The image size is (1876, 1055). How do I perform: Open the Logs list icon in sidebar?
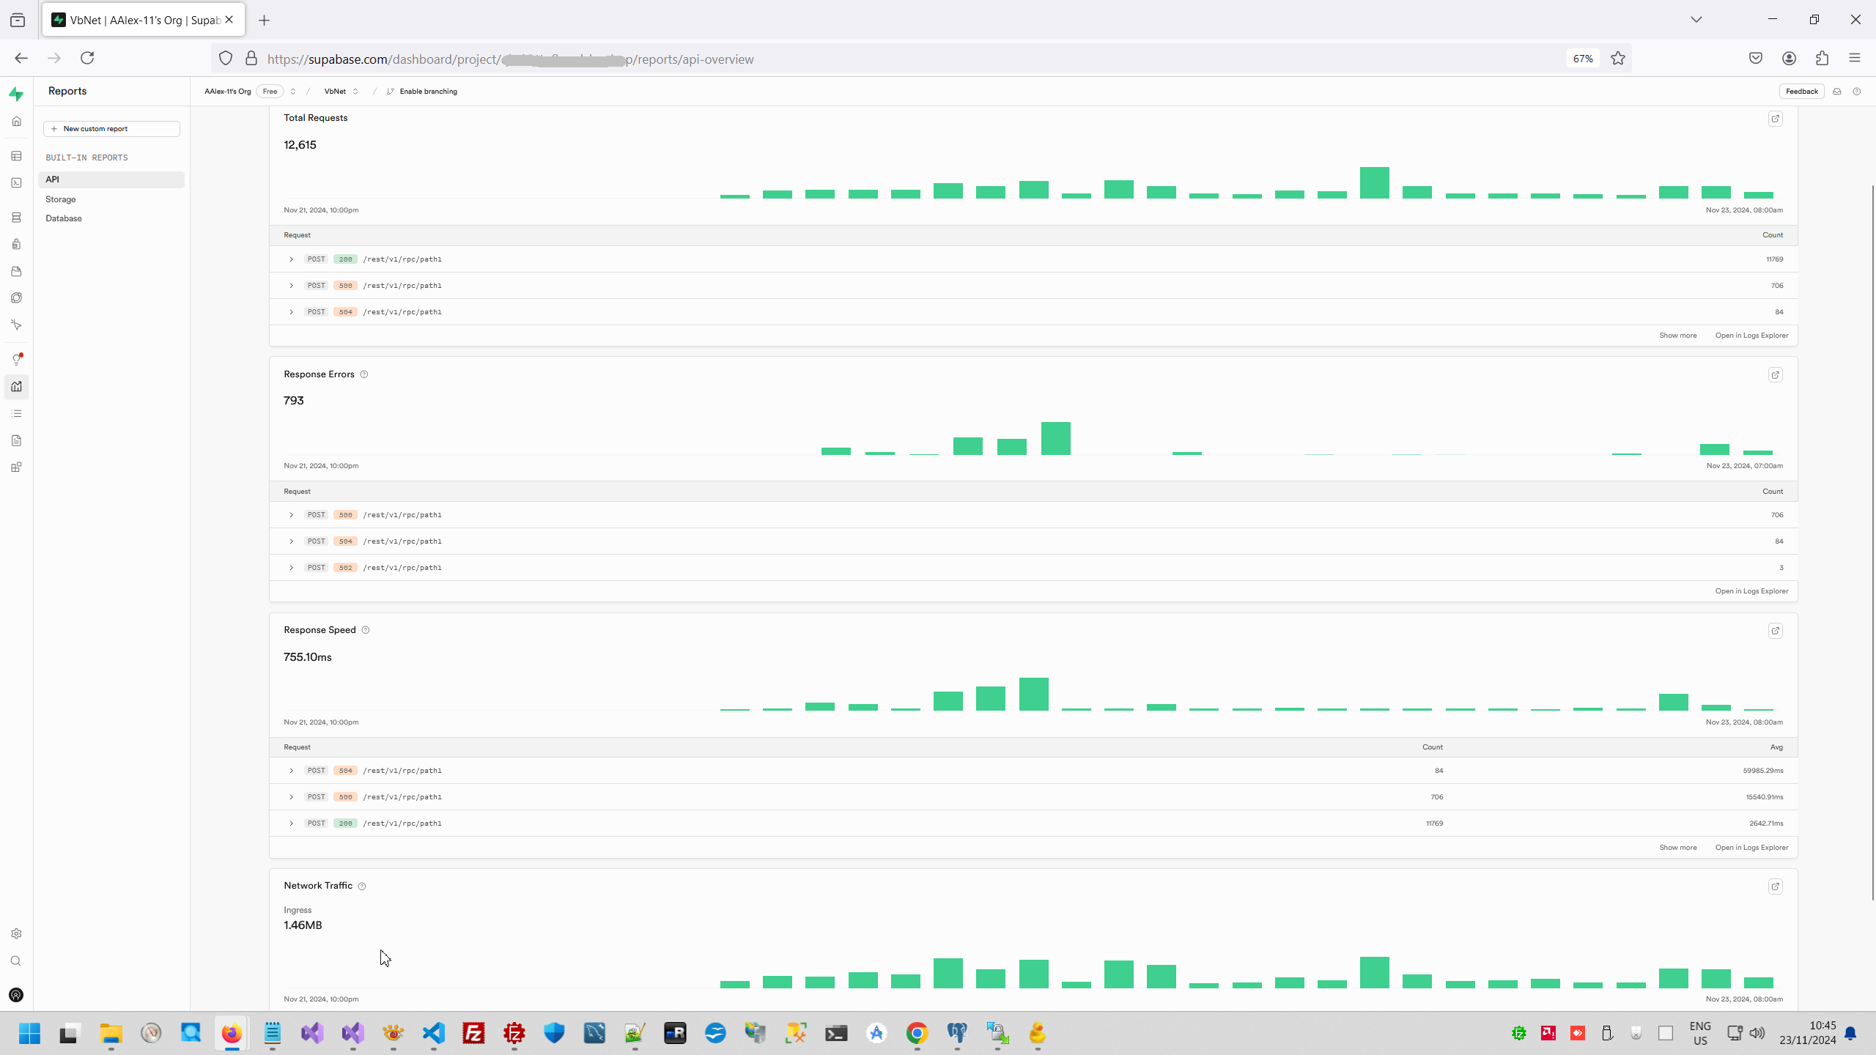point(16,414)
